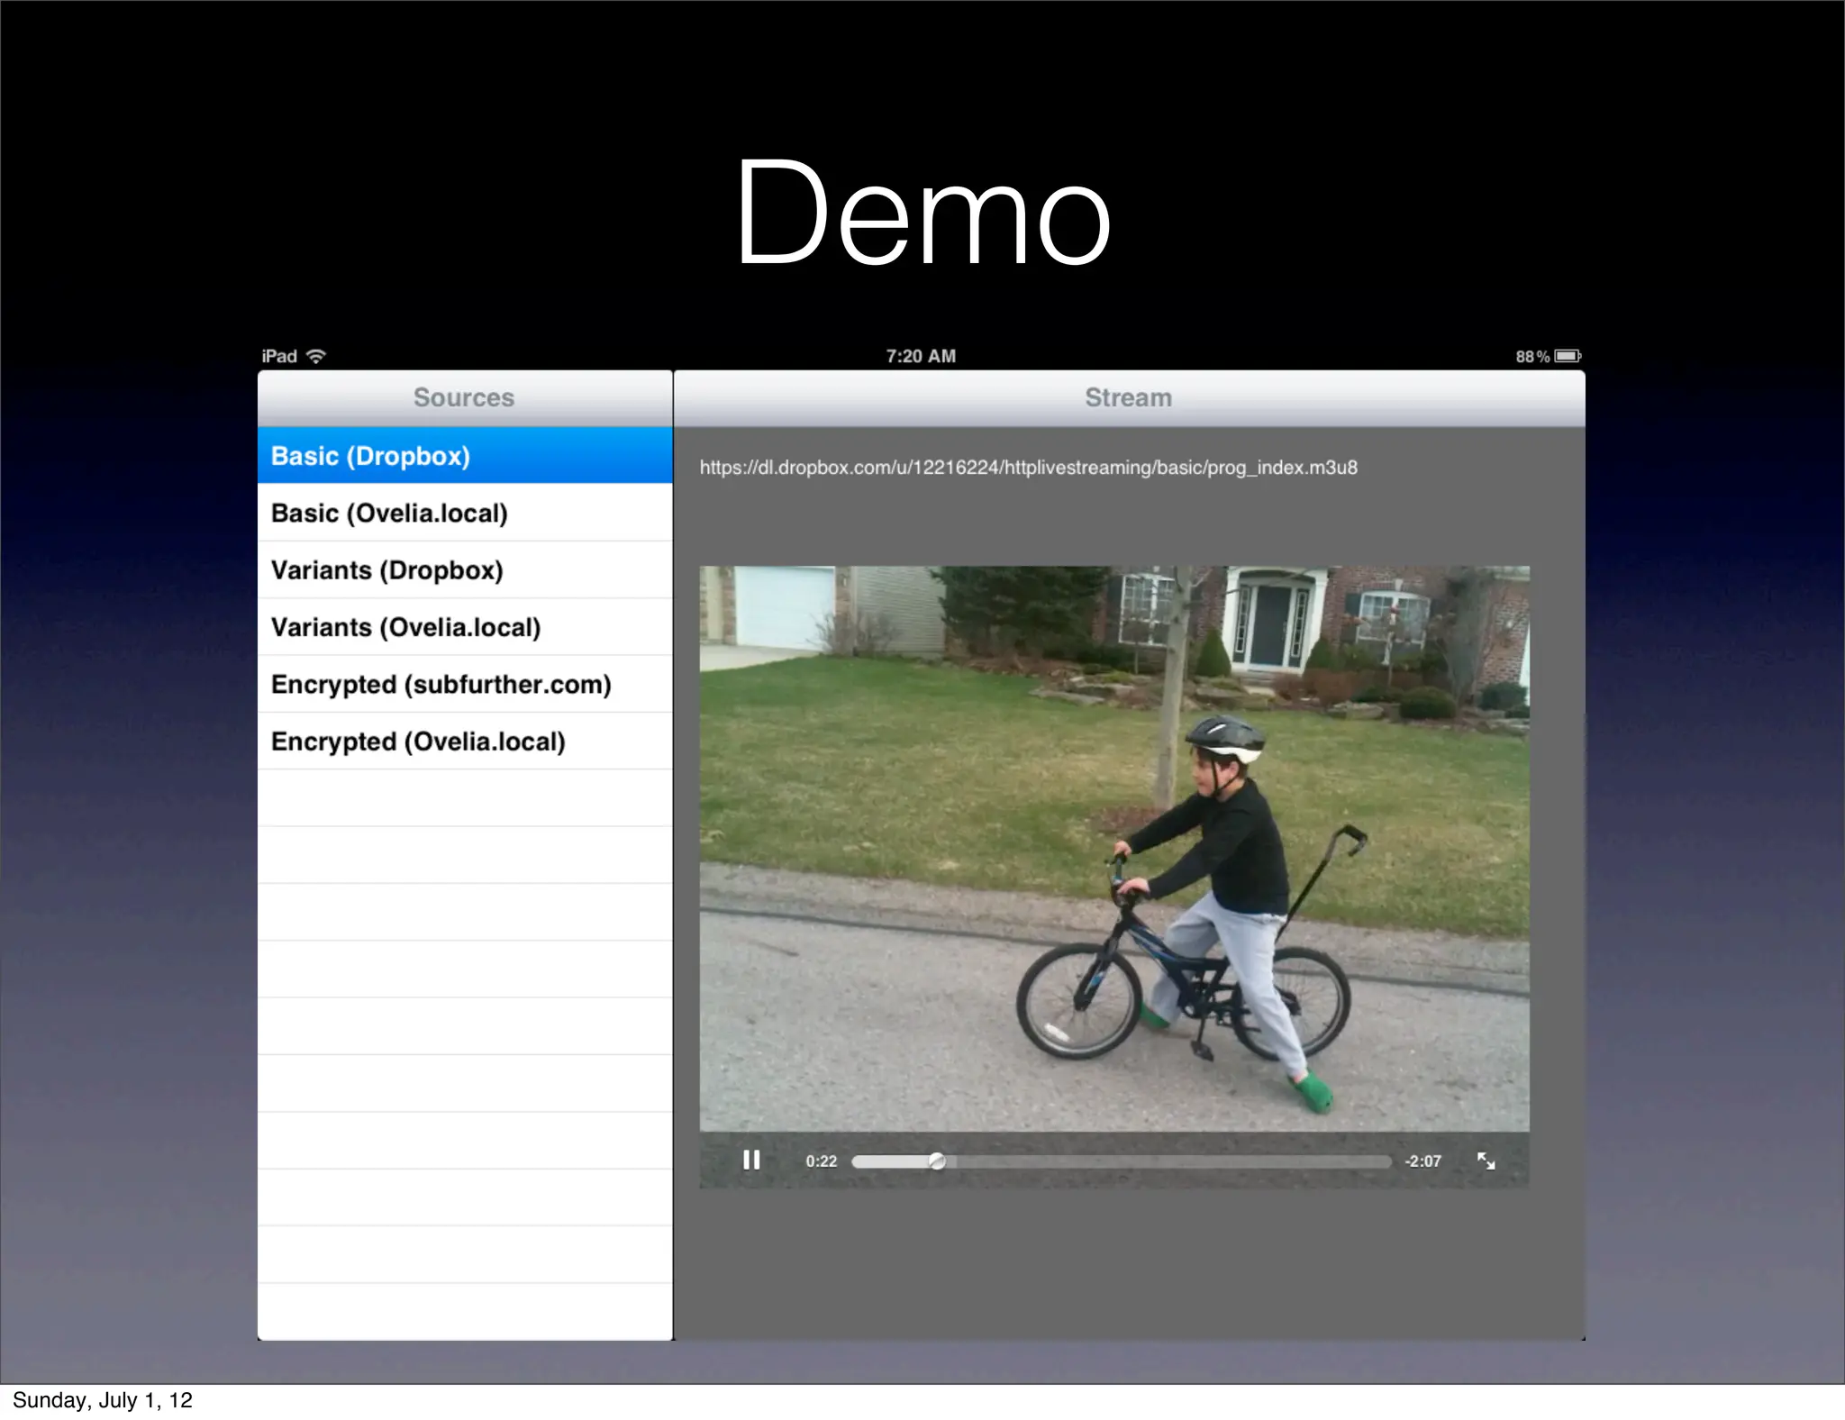Tap the video showing boy on bicycle
The image size is (1845, 1420).
(x=1113, y=847)
